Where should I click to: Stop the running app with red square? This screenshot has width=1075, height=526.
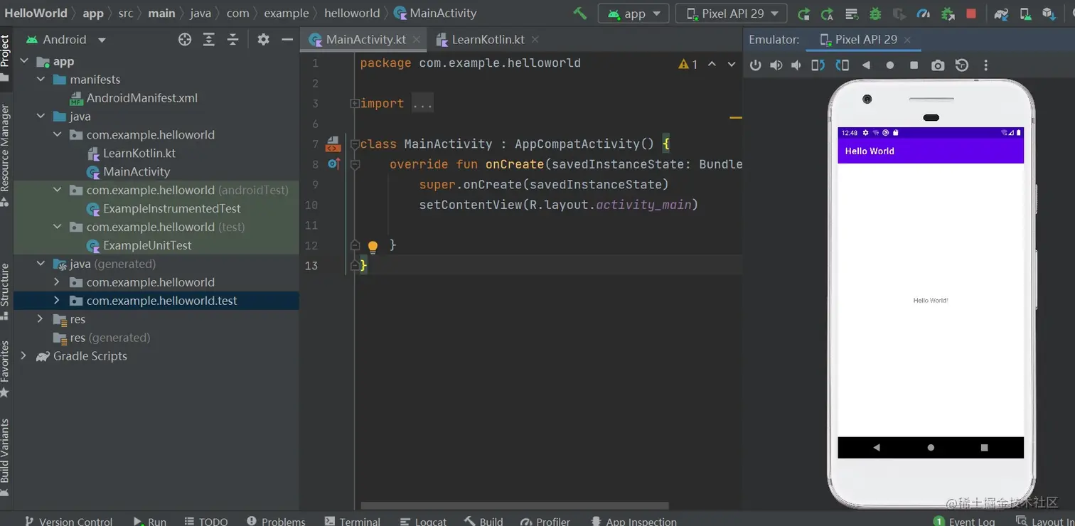pyautogui.click(x=971, y=14)
